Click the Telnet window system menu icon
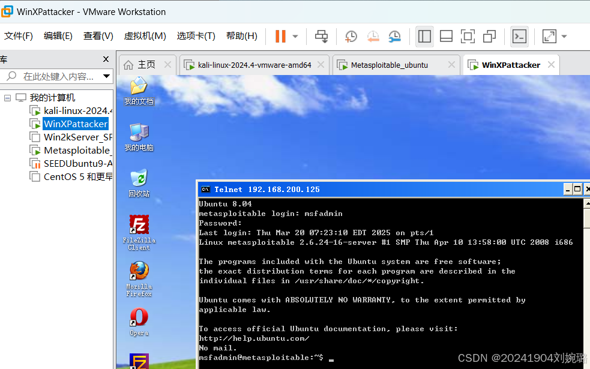 (x=205, y=189)
